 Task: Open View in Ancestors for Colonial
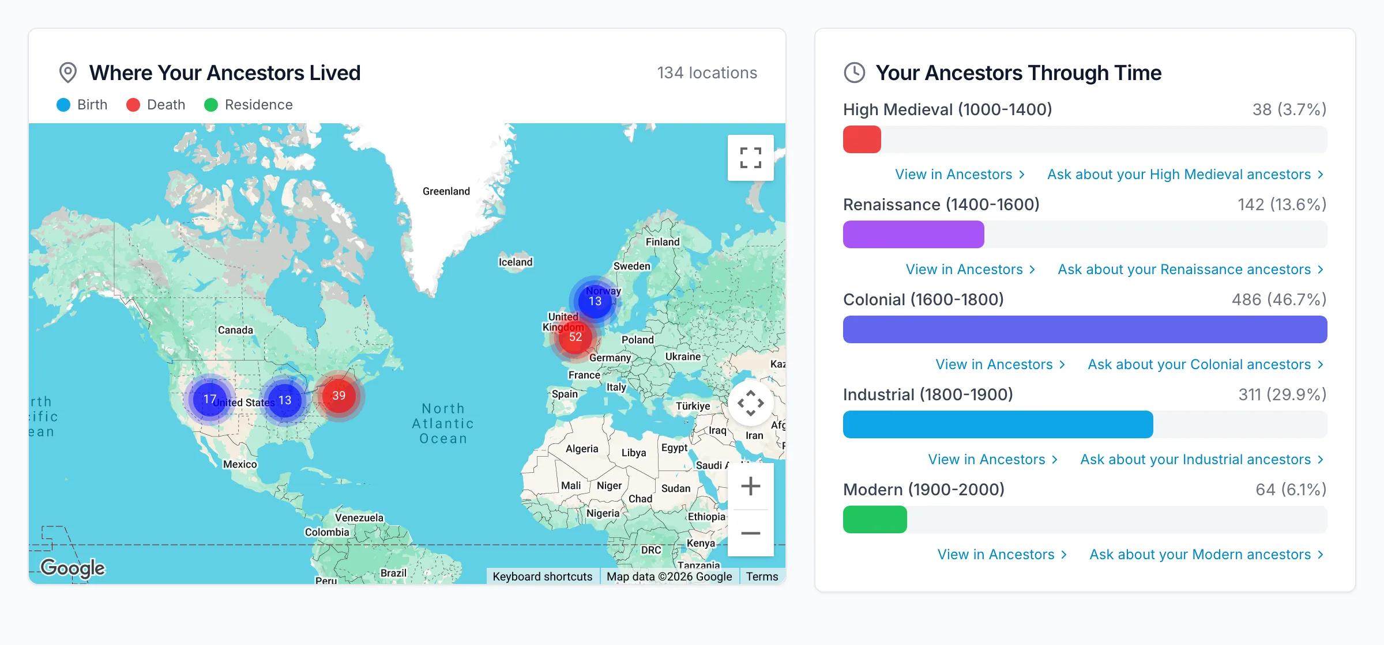[1001, 365]
